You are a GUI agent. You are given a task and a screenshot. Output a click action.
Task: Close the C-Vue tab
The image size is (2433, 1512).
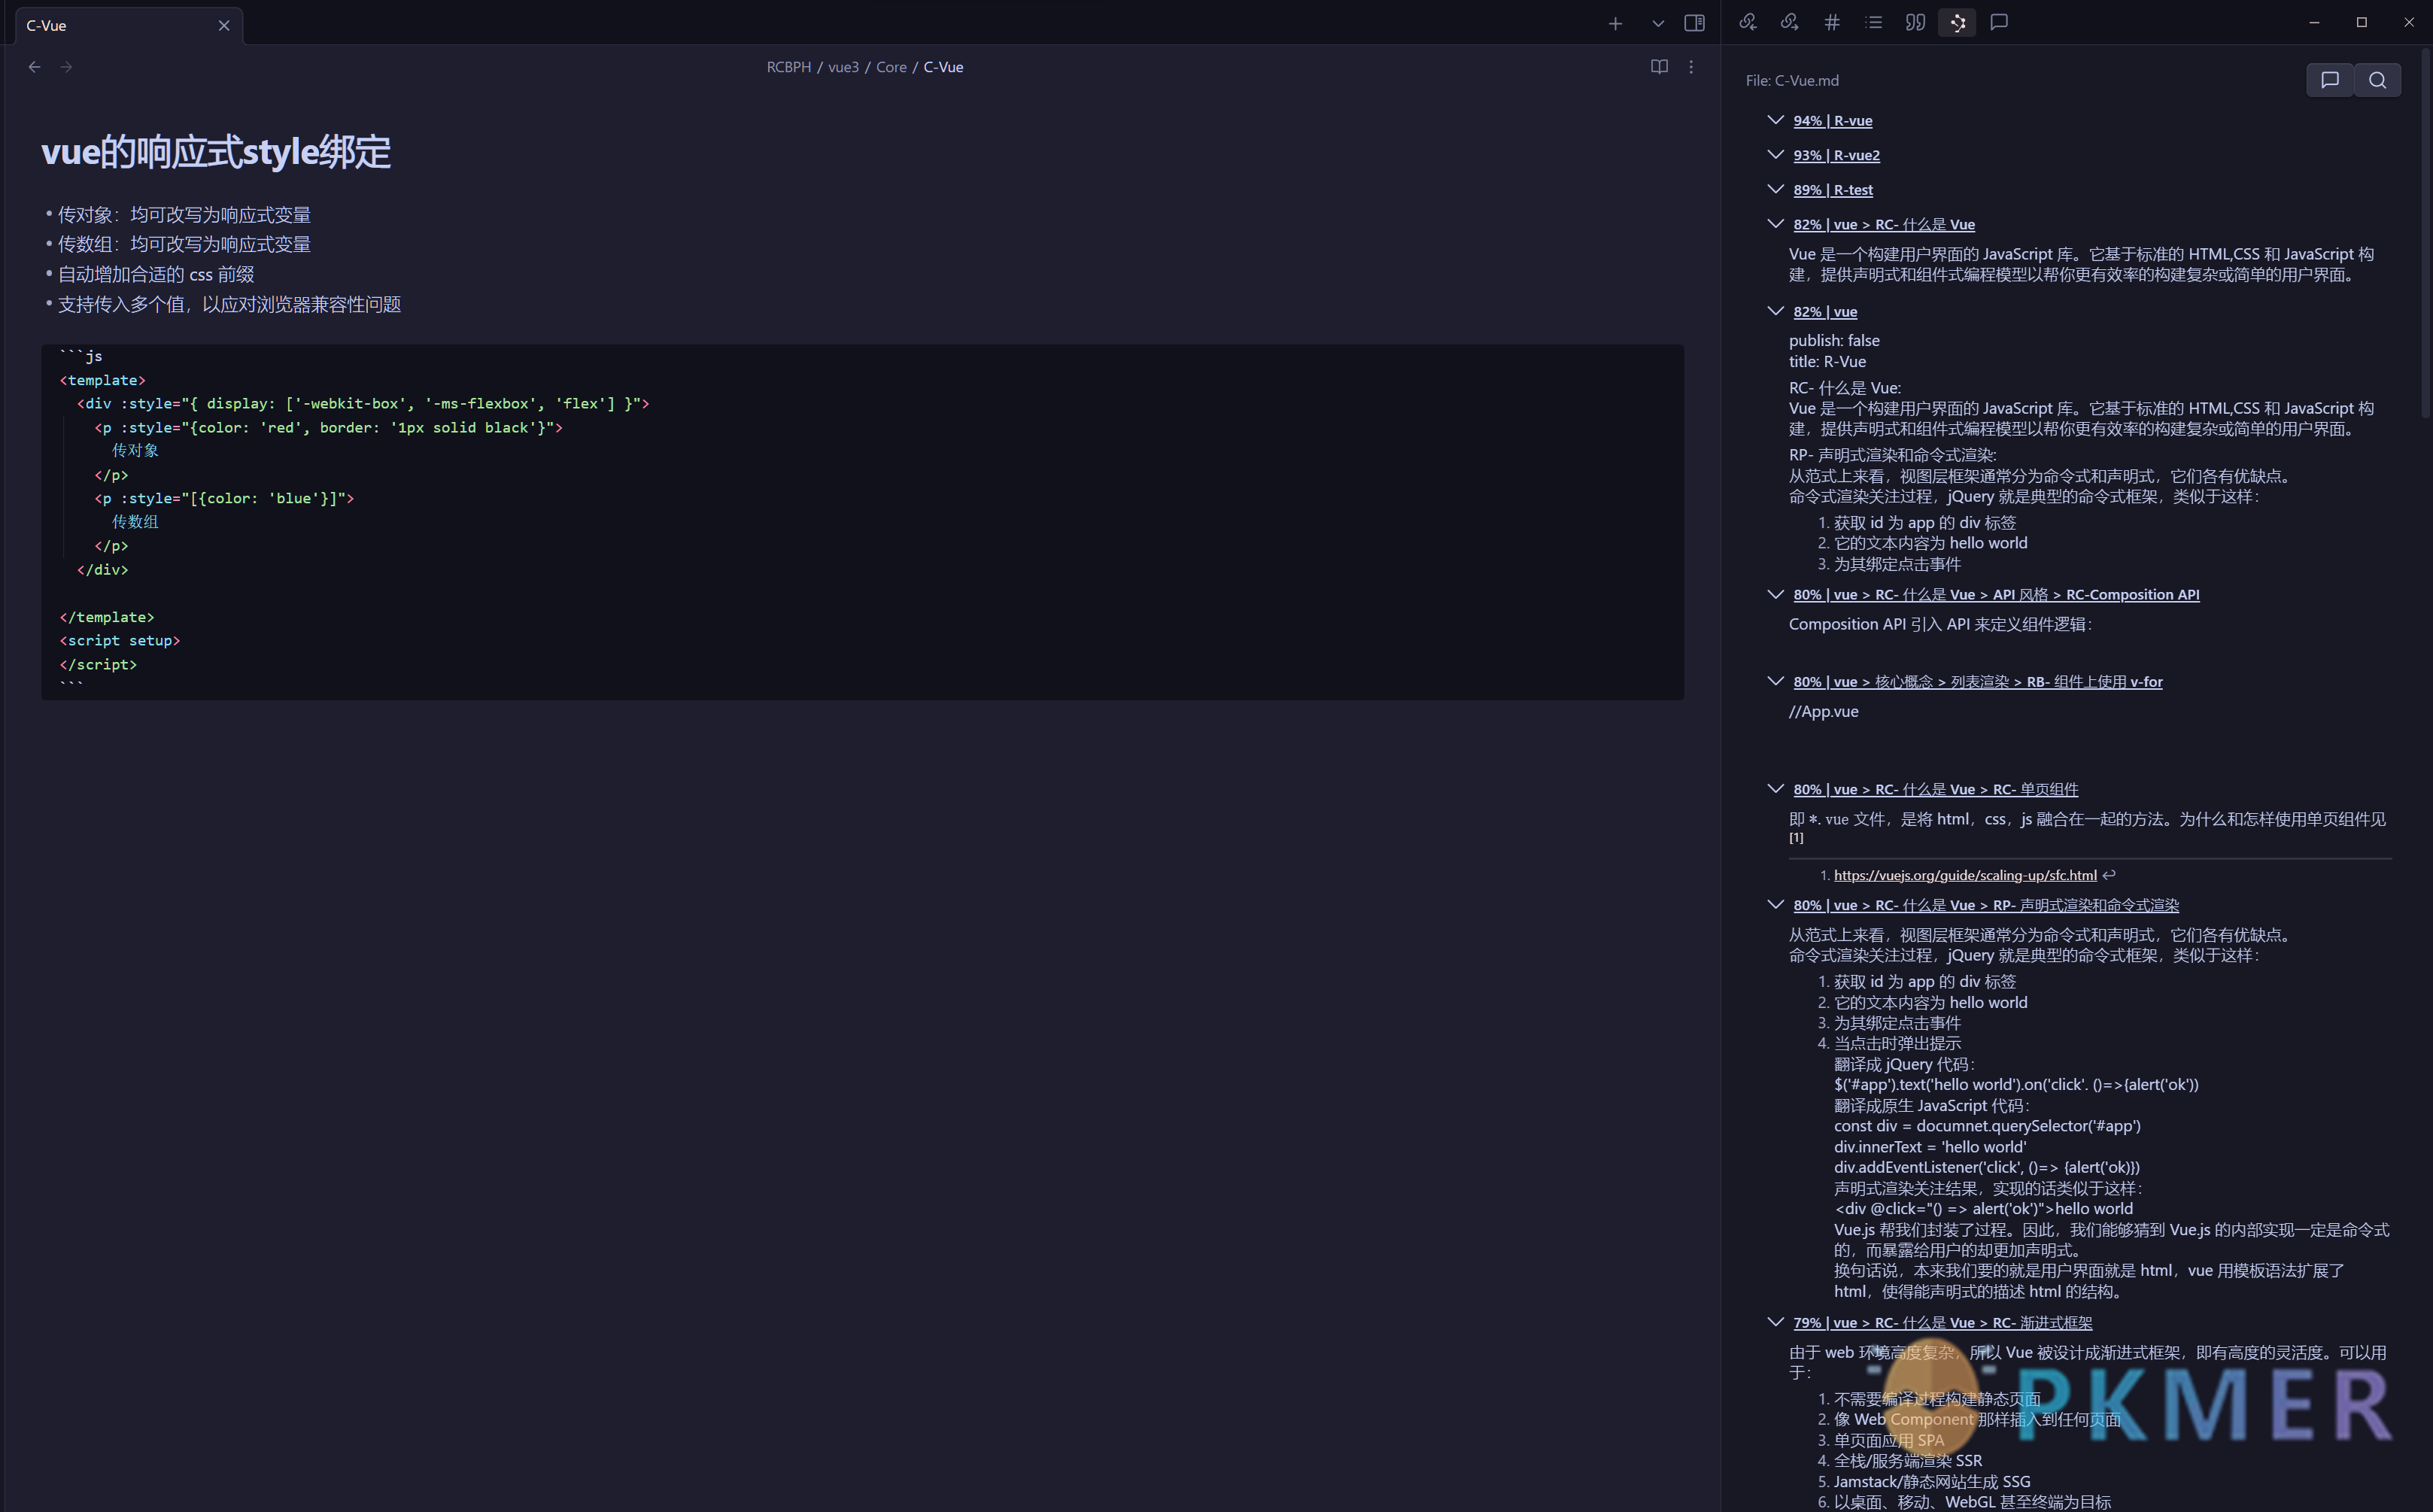[224, 26]
